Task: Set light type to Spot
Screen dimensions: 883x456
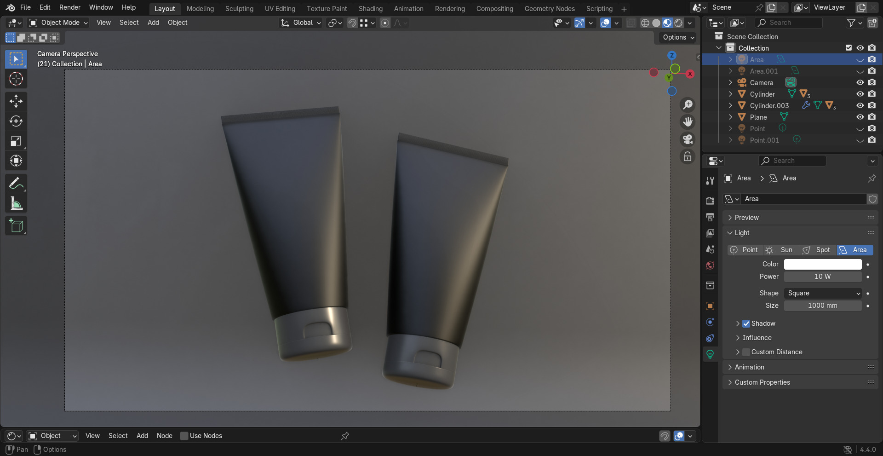Action: click(818, 250)
